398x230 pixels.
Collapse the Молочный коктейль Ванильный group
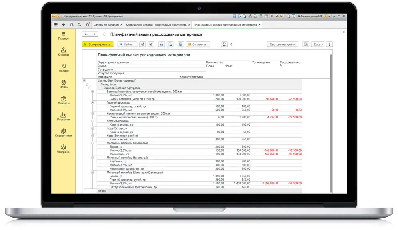(93, 158)
